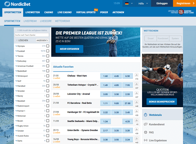The image size is (196, 144).
Task: Click the Live Ergebnisse signal icon
Action: (146, 140)
